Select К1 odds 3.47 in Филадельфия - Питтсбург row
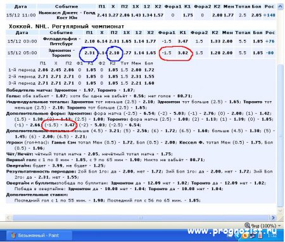The width and height of the screenshot is (285, 242). [x=183, y=41]
